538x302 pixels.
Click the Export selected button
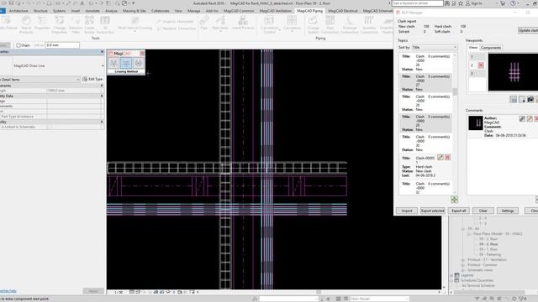coord(433,211)
